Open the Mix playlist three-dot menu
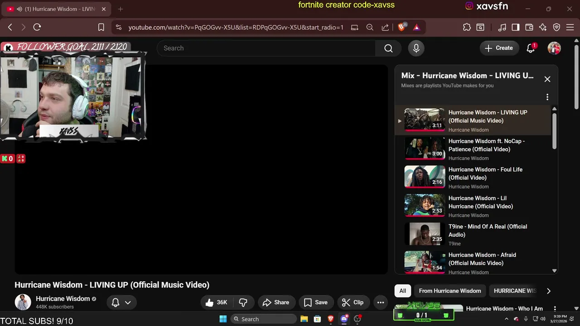The image size is (580, 326). pyautogui.click(x=547, y=97)
